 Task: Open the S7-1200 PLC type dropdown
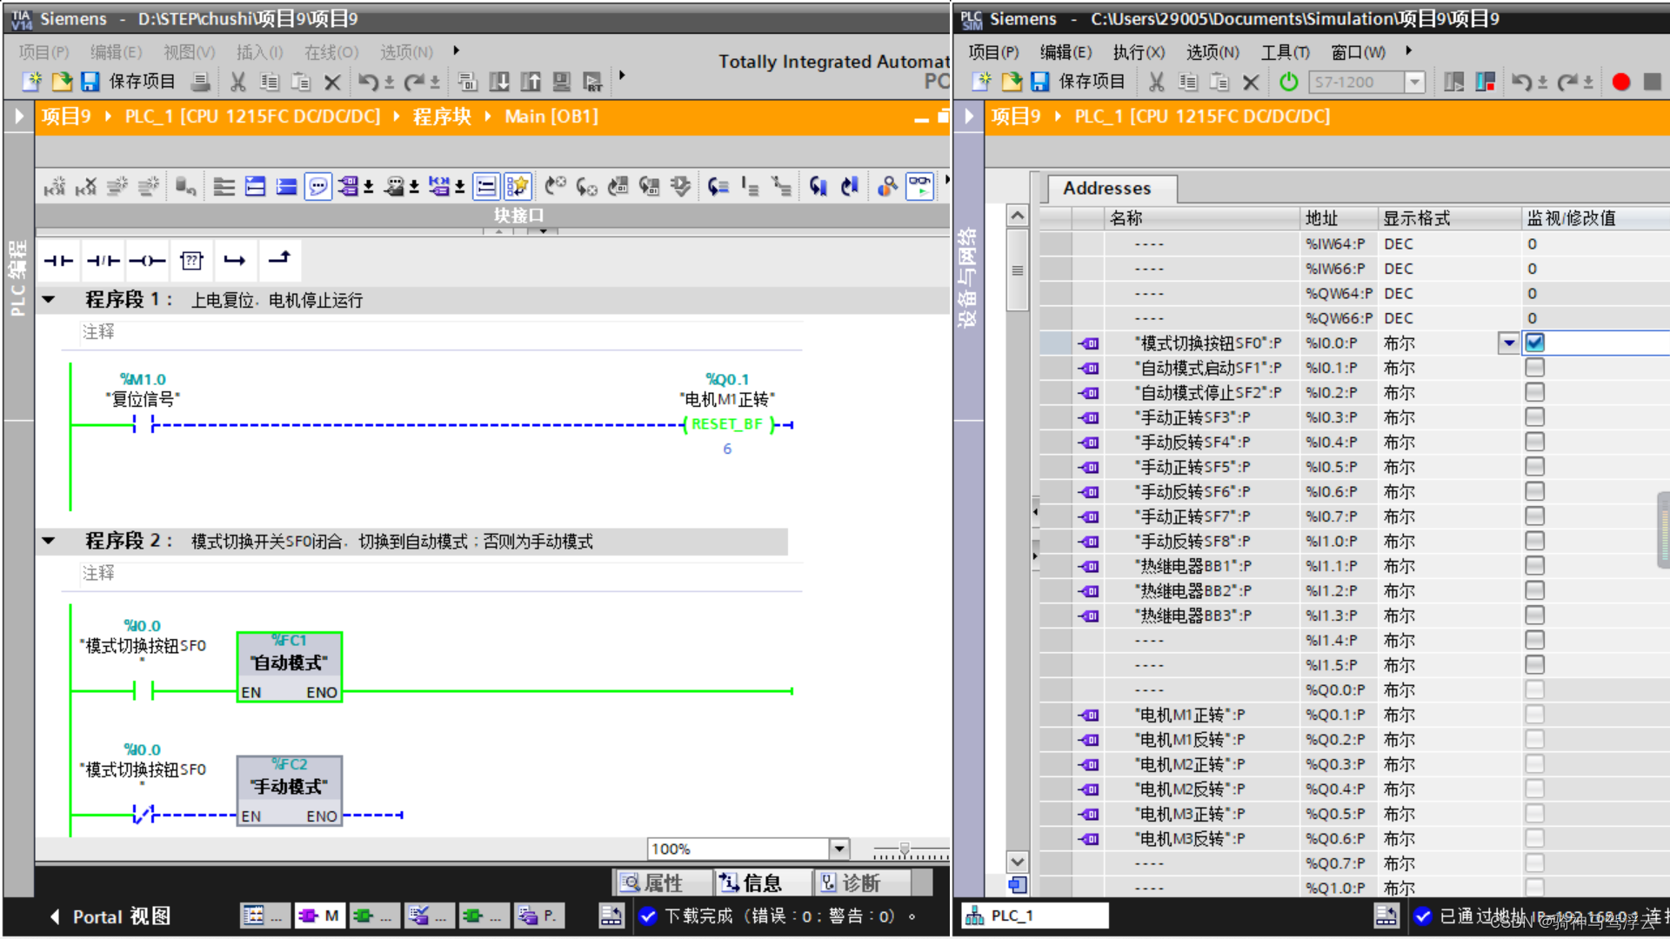pyautogui.click(x=1415, y=82)
